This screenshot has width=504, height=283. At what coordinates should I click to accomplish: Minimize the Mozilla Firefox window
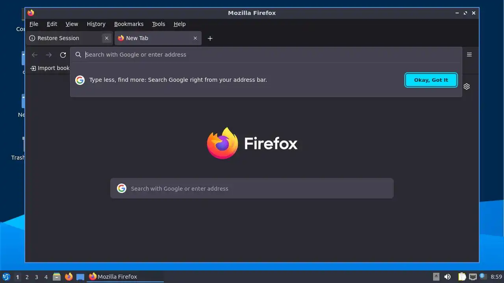coord(457,13)
